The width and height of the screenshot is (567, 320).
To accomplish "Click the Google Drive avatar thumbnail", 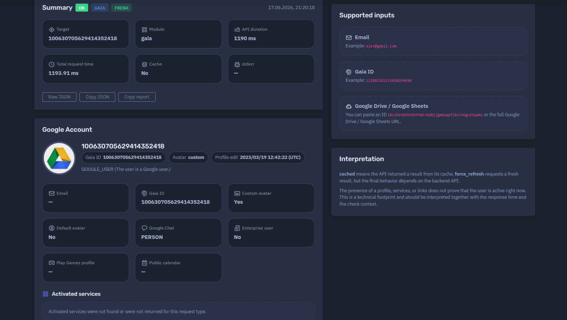I will point(59,158).
